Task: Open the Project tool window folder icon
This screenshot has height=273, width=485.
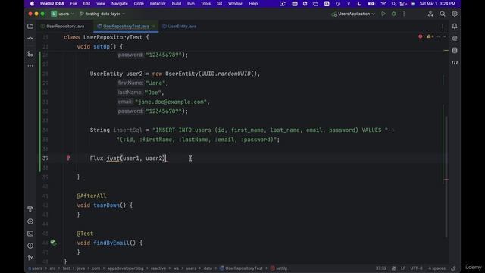Action: click(30, 27)
